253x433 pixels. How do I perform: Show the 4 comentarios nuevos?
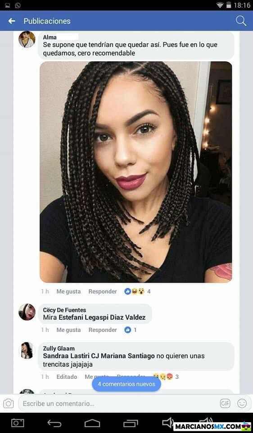126,384
